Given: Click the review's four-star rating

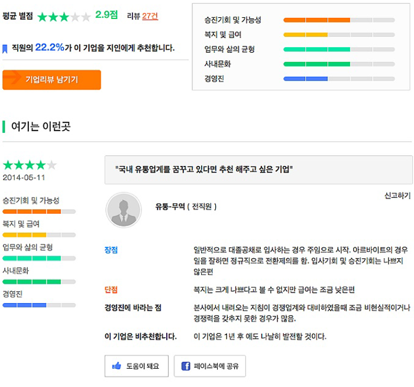Looking at the screenshot, I should [x=30, y=165].
